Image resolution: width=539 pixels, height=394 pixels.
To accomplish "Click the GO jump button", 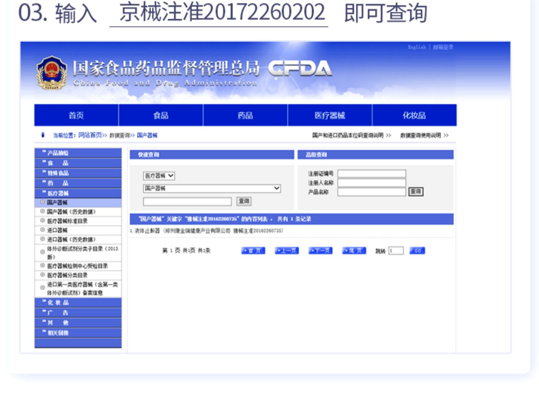I will (417, 251).
